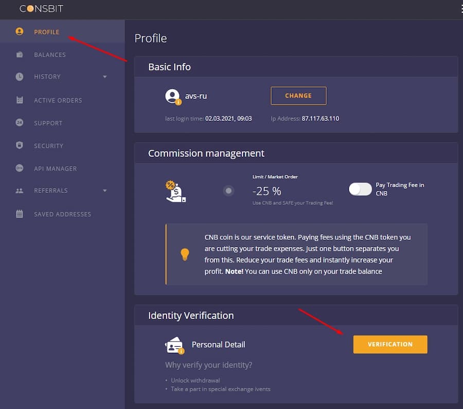Click the identity card icon

[174, 345]
